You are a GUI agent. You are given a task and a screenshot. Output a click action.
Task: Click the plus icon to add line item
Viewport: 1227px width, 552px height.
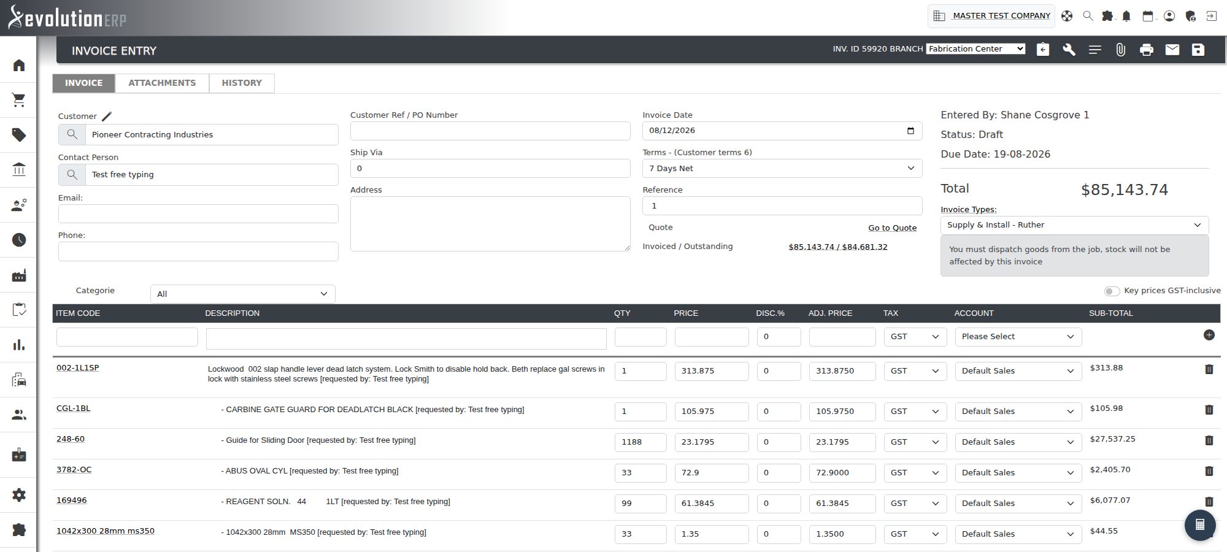pos(1209,335)
